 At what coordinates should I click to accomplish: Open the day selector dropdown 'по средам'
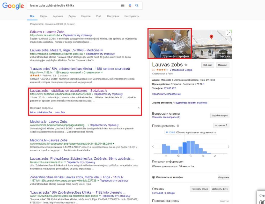(x=221, y=126)
